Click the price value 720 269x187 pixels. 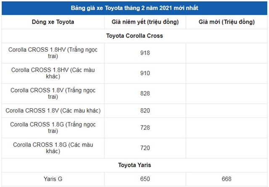[x=145, y=148]
